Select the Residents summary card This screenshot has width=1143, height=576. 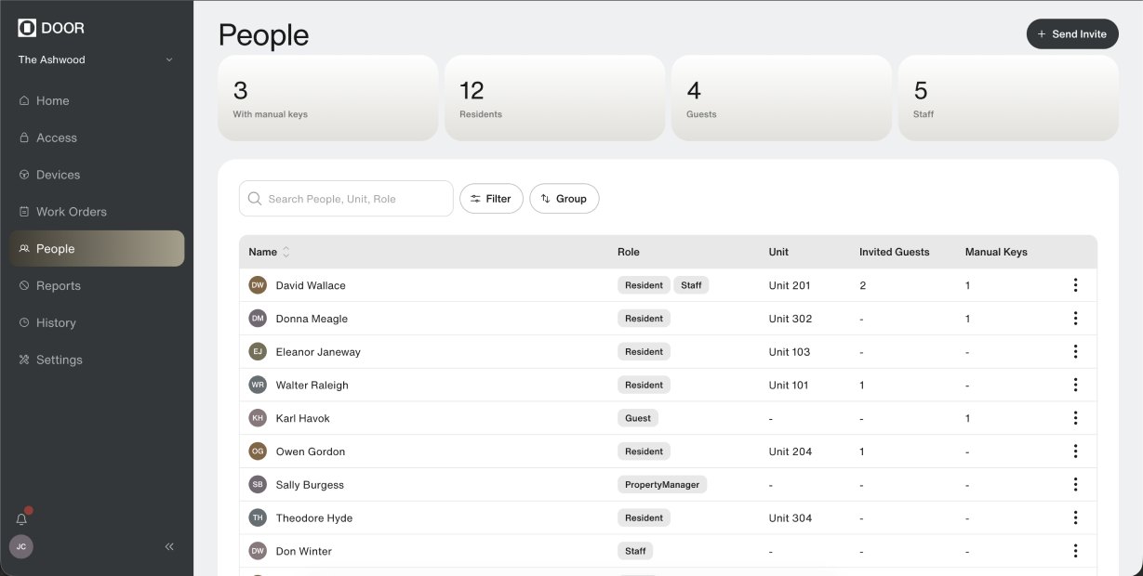[555, 98]
